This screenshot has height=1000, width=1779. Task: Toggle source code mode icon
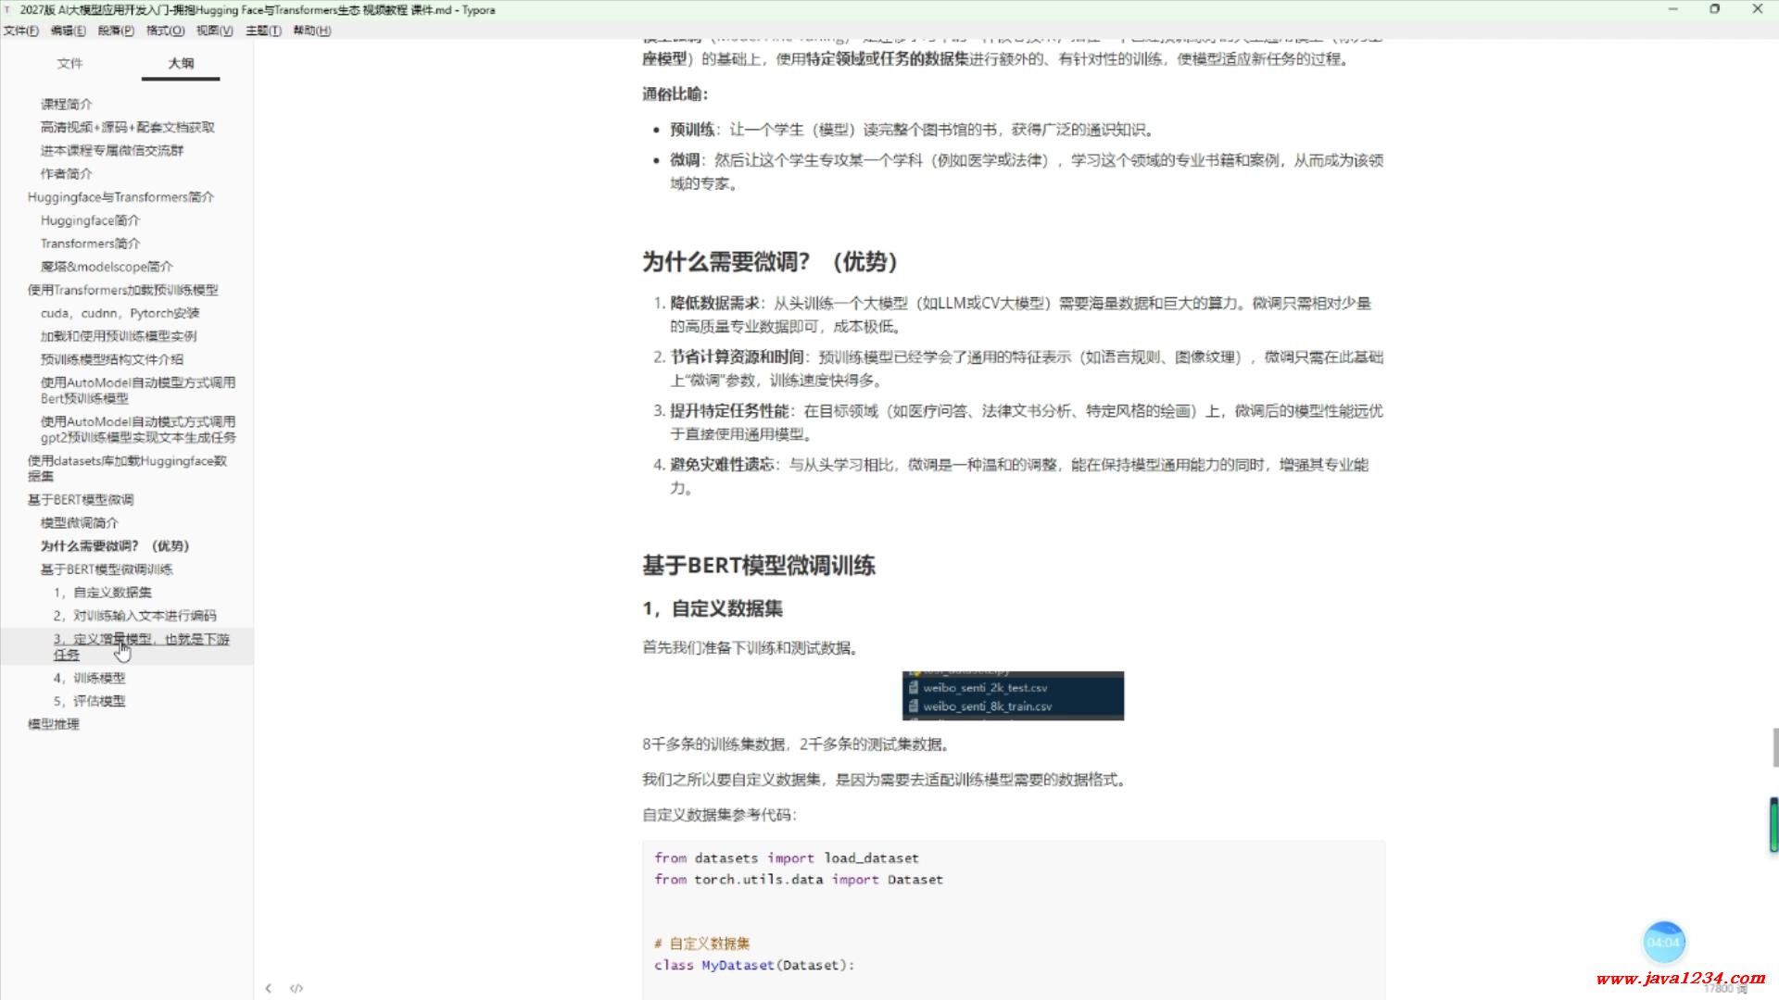click(296, 988)
